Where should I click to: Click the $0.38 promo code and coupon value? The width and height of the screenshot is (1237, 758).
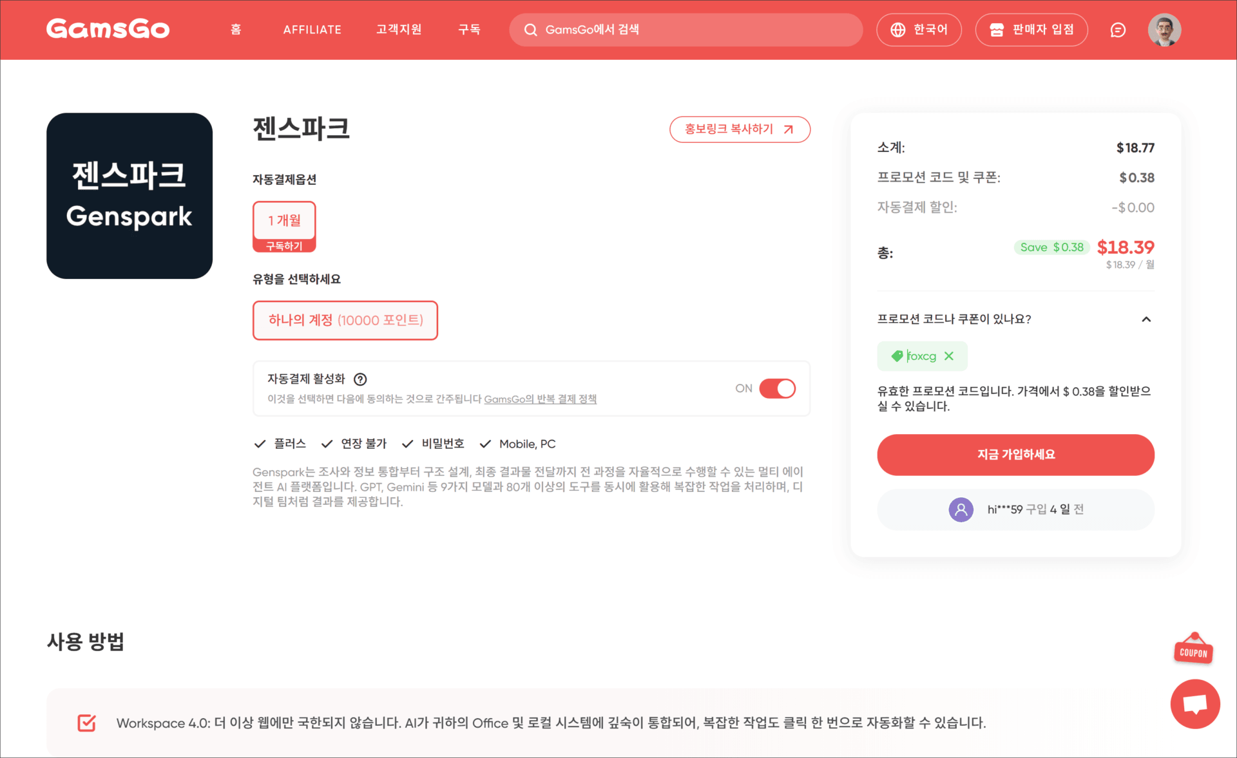[1136, 178]
